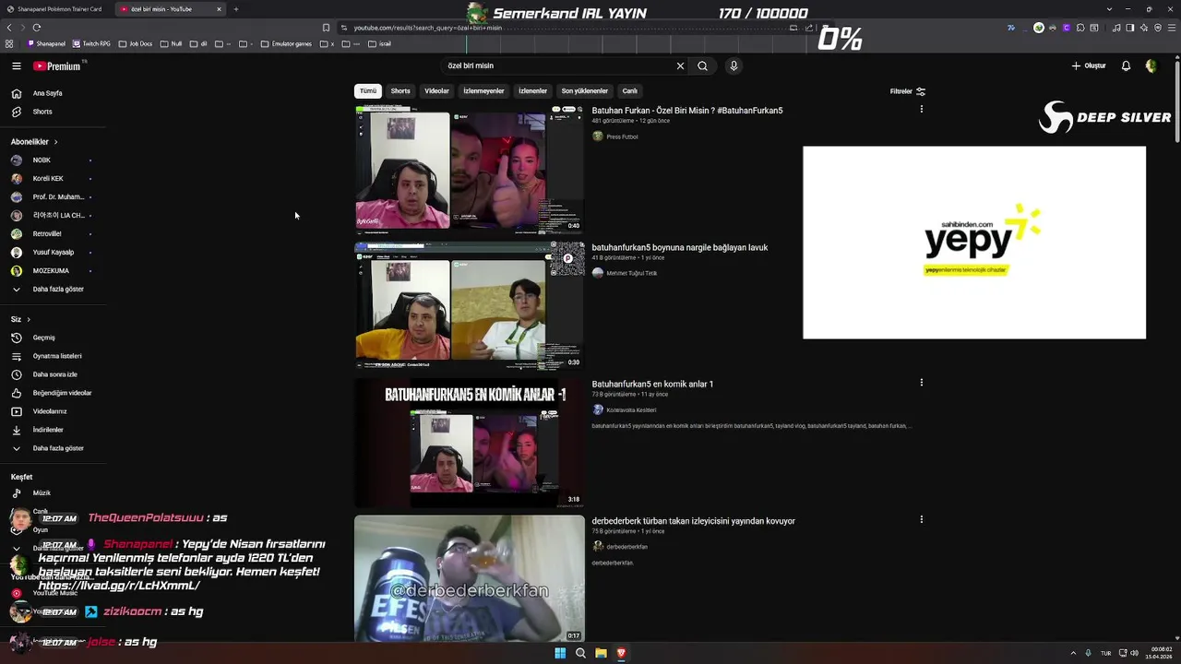
Task: Open Daha sonra izle list
Action: coord(54,374)
